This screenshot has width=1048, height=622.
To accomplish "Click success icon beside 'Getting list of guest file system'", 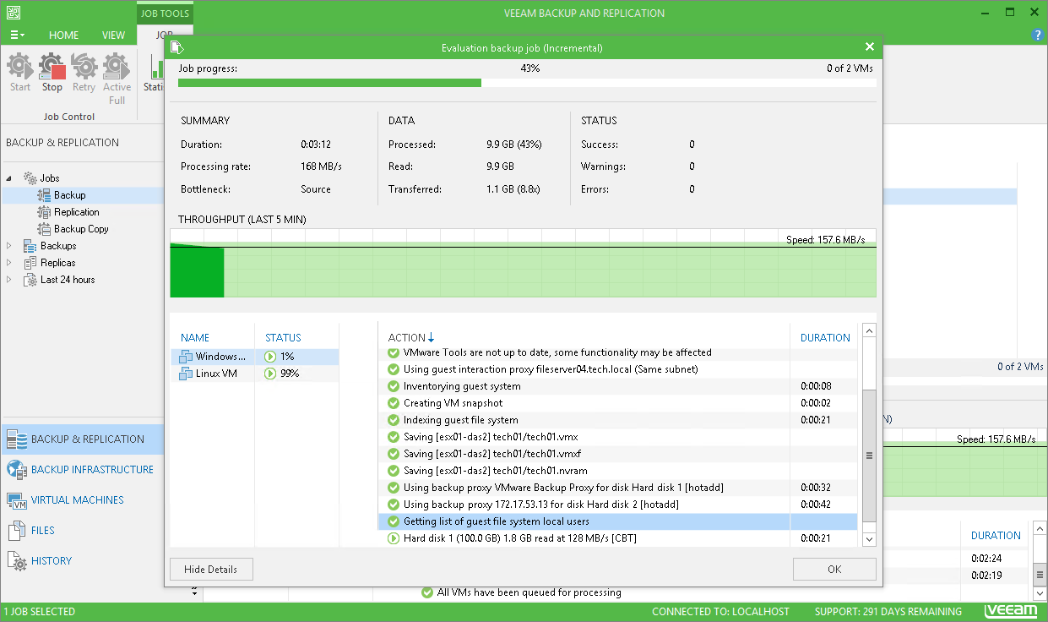I will click(x=393, y=521).
